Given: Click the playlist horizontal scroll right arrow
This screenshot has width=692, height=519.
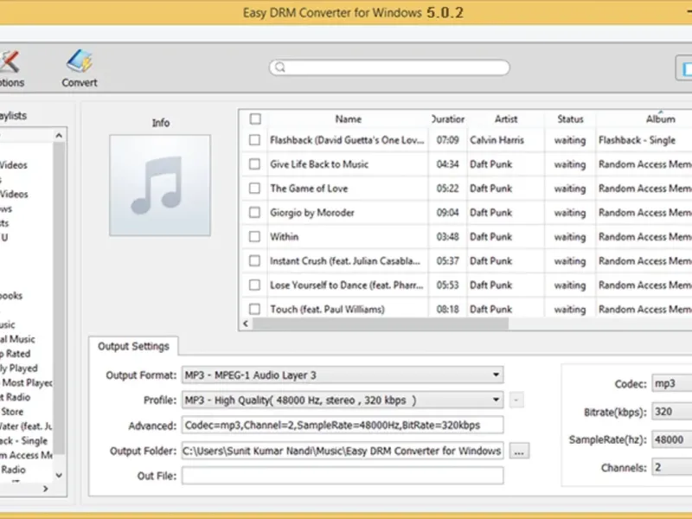Looking at the screenshot, I should tap(45, 489).
